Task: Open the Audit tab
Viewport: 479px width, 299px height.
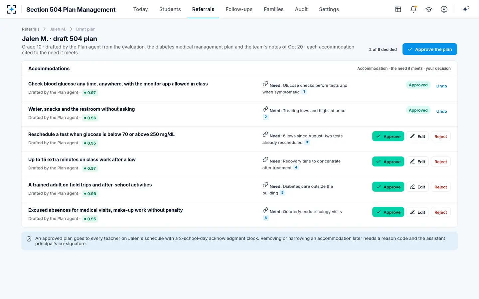Action: [301, 9]
